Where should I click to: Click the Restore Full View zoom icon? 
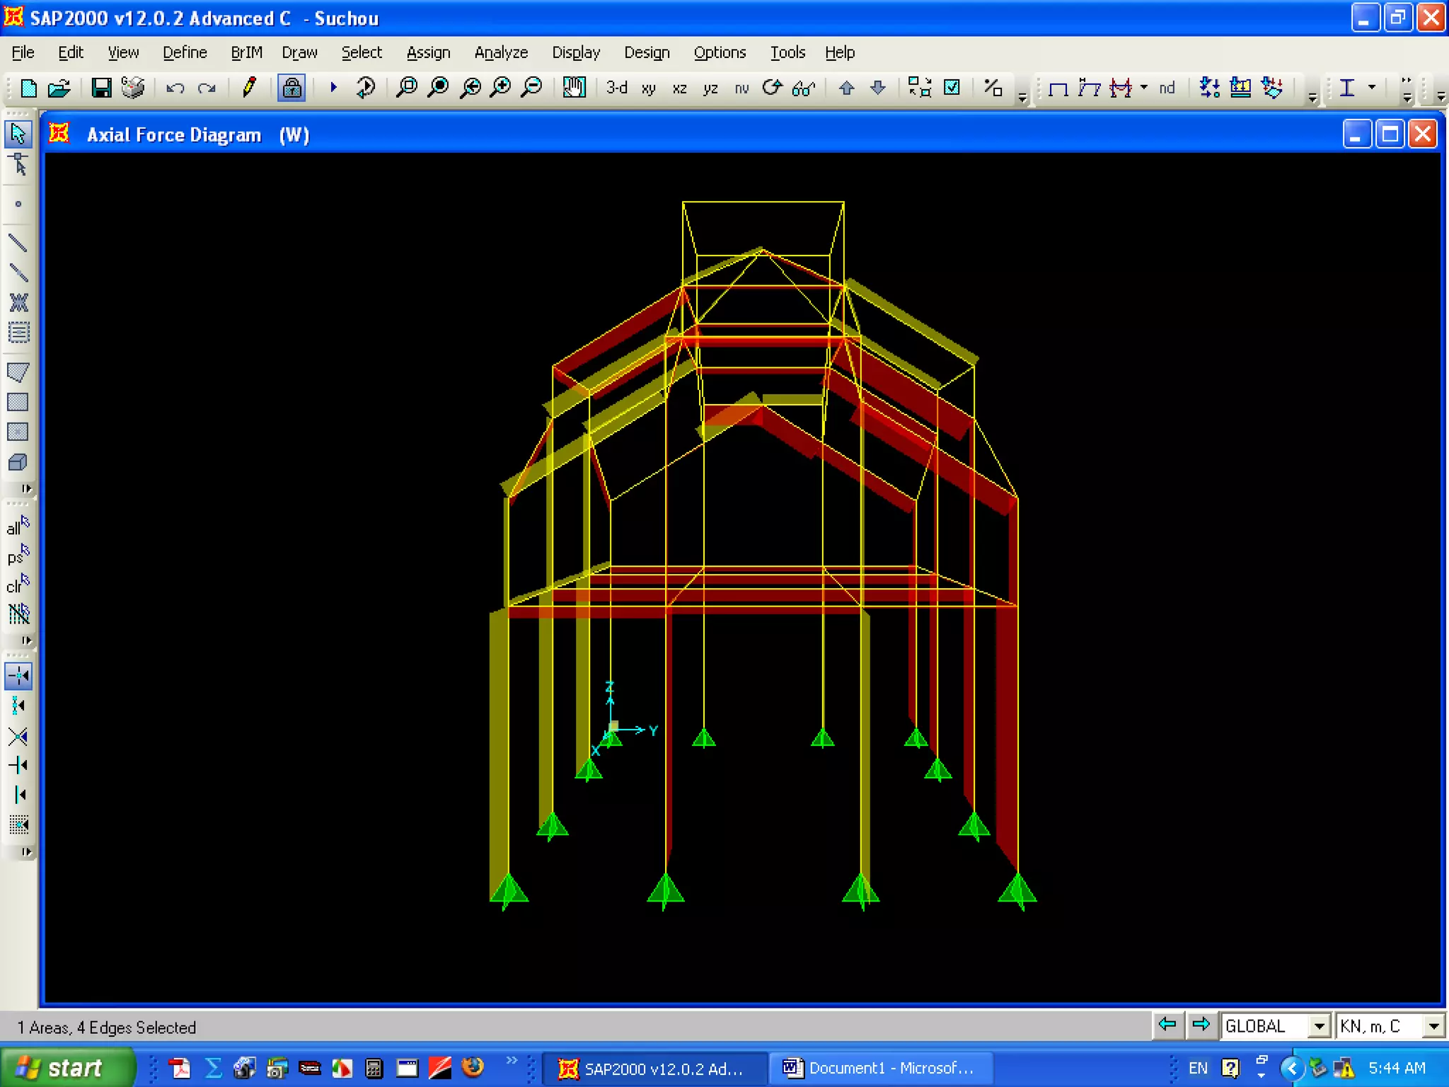(439, 88)
